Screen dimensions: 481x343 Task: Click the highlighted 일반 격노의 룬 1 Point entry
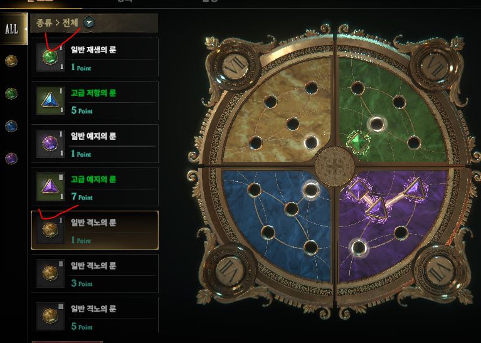click(x=95, y=230)
